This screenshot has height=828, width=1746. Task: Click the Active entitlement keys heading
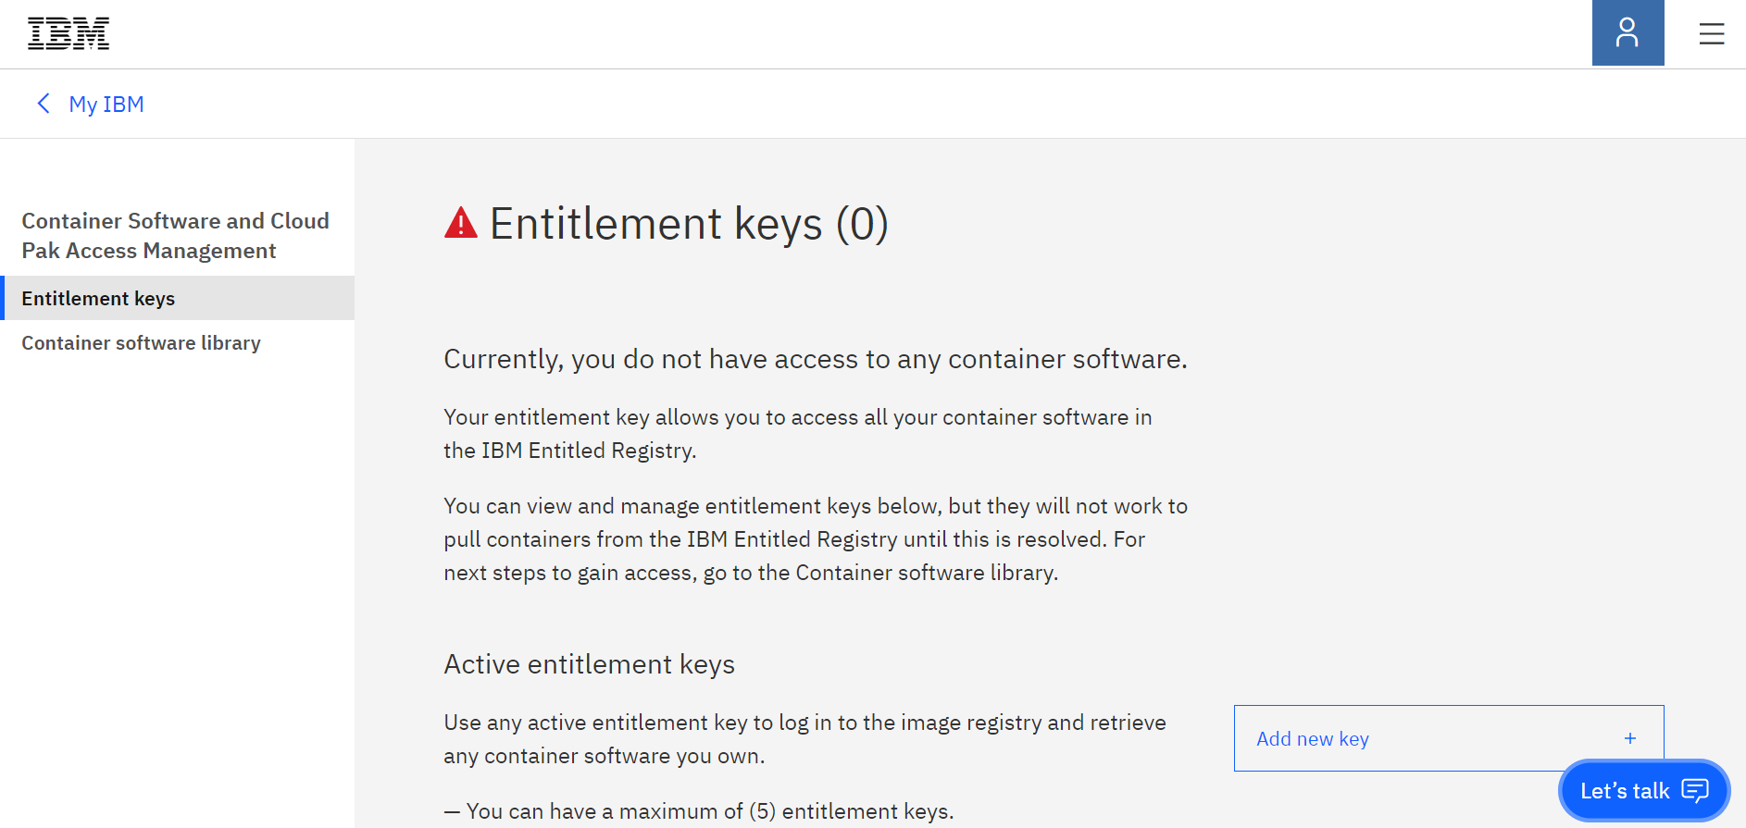tap(590, 664)
